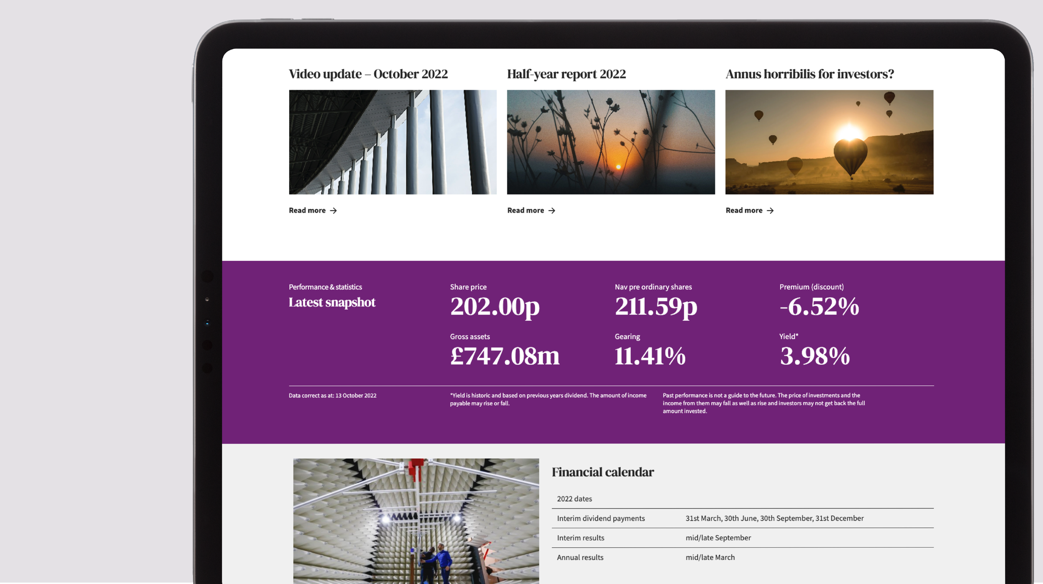The width and height of the screenshot is (1043, 584).
Task: Click the Gross assets £747.08m value
Action: click(504, 356)
